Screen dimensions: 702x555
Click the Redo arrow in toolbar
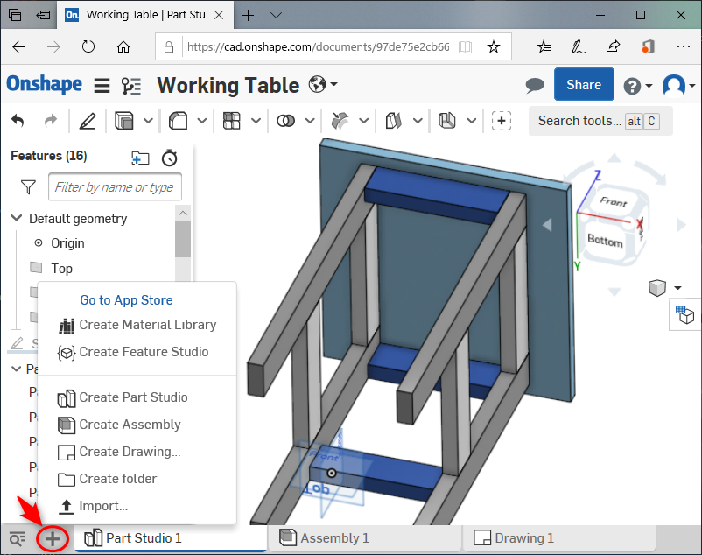click(51, 121)
